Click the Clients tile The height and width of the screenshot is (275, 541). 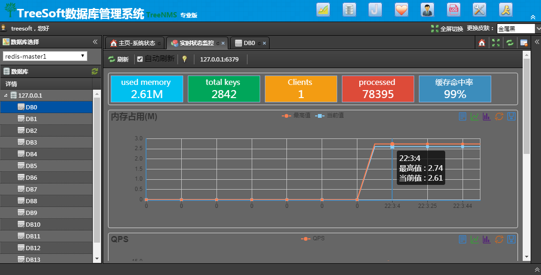[301, 89]
